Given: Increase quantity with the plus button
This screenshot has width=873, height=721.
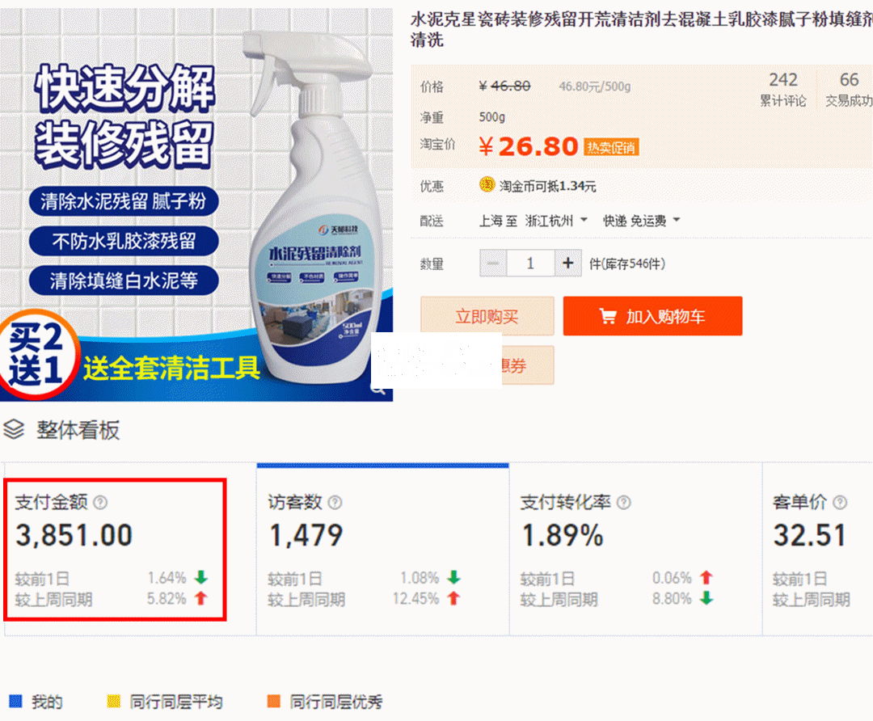Looking at the screenshot, I should (x=568, y=264).
